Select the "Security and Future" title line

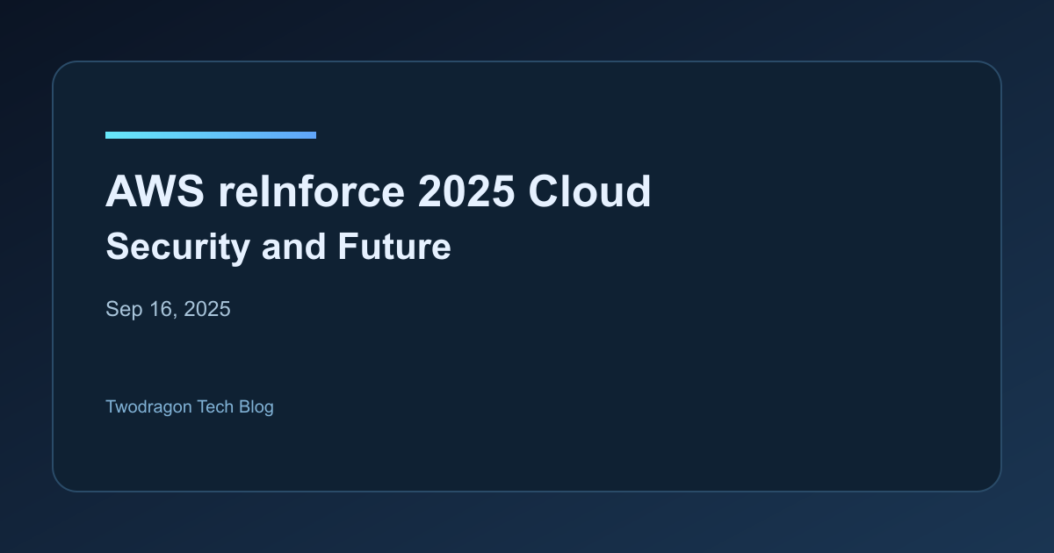pos(278,247)
